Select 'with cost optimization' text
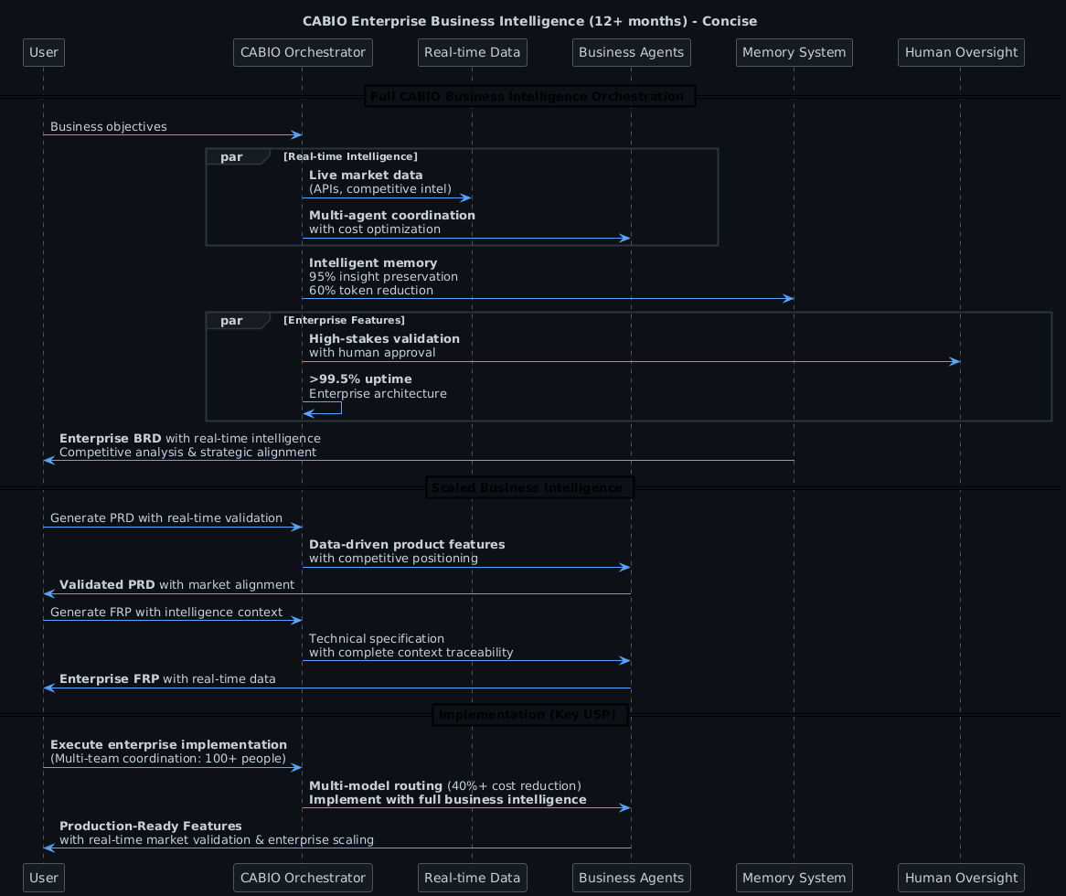This screenshot has width=1066, height=896. tap(375, 229)
